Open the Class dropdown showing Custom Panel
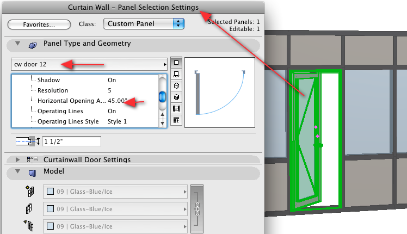Image resolution: width=407 pixels, height=234 pixels. click(x=144, y=23)
